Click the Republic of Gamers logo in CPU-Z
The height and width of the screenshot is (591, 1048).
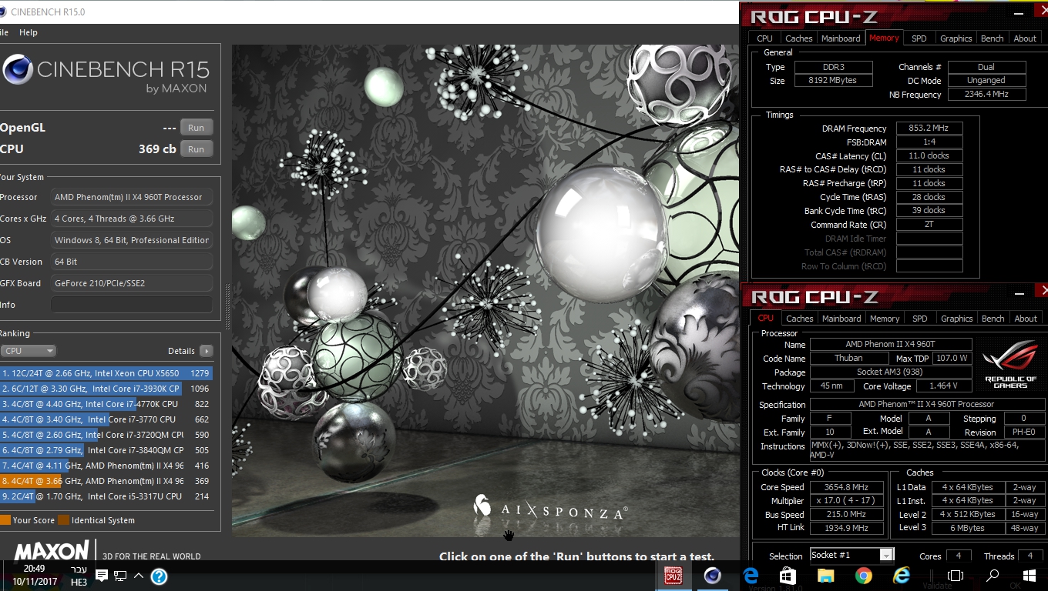(x=1010, y=366)
